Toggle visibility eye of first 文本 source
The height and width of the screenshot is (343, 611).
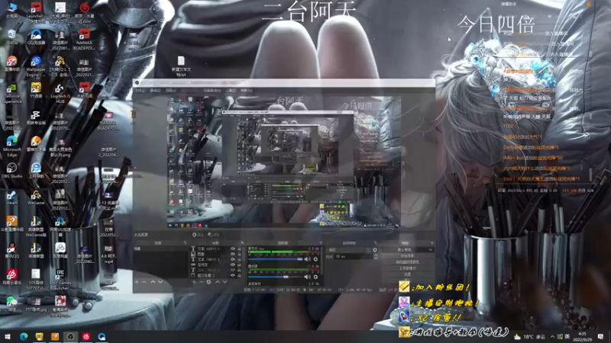pos(233,248)
